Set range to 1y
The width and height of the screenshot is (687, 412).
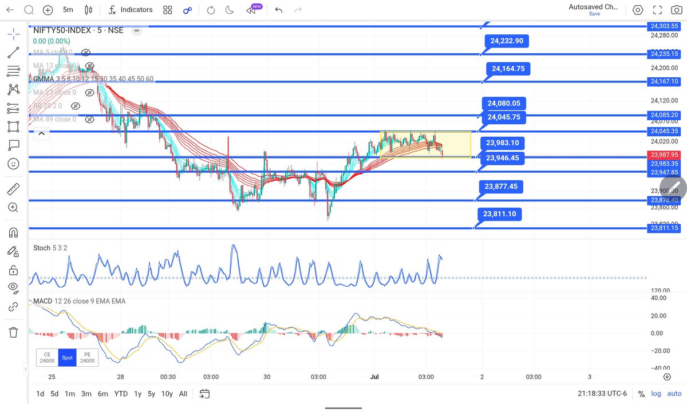137,394
